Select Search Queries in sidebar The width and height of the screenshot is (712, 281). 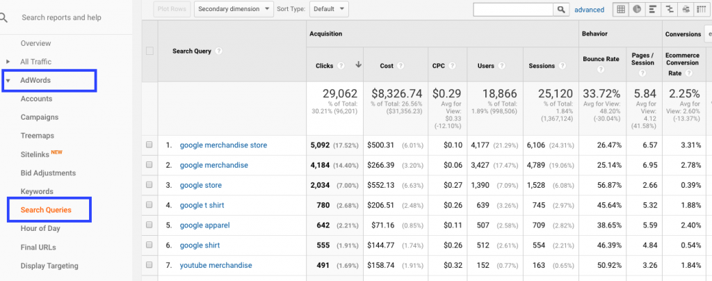pos(46,210)
